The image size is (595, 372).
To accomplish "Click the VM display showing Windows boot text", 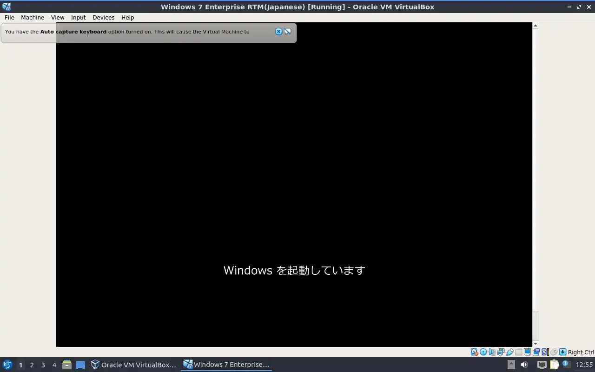I will point(294,185).
